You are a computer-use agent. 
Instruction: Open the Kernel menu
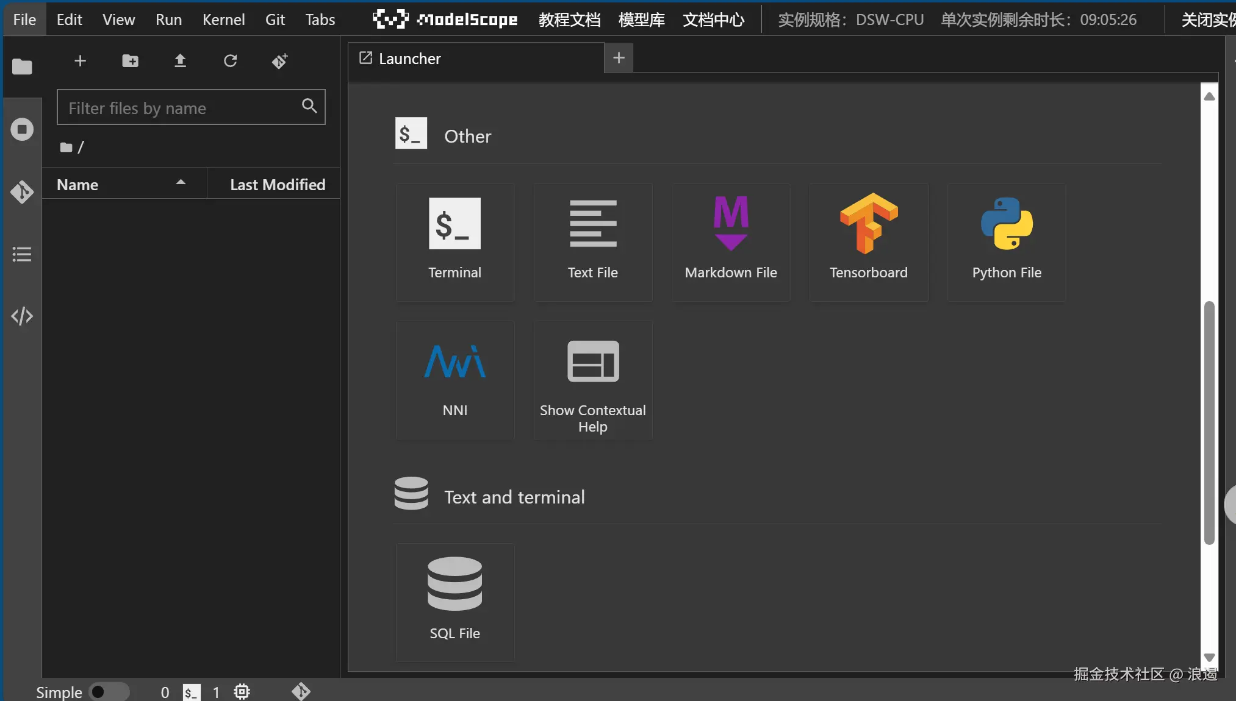223,20
